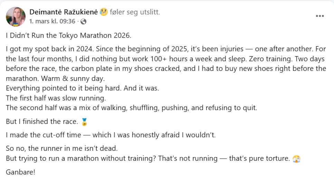Click the sentence 'I got my spot back in 2024.'
This screenshot has height=178, width=334.
pyautogui.click(x=48, y=49)
